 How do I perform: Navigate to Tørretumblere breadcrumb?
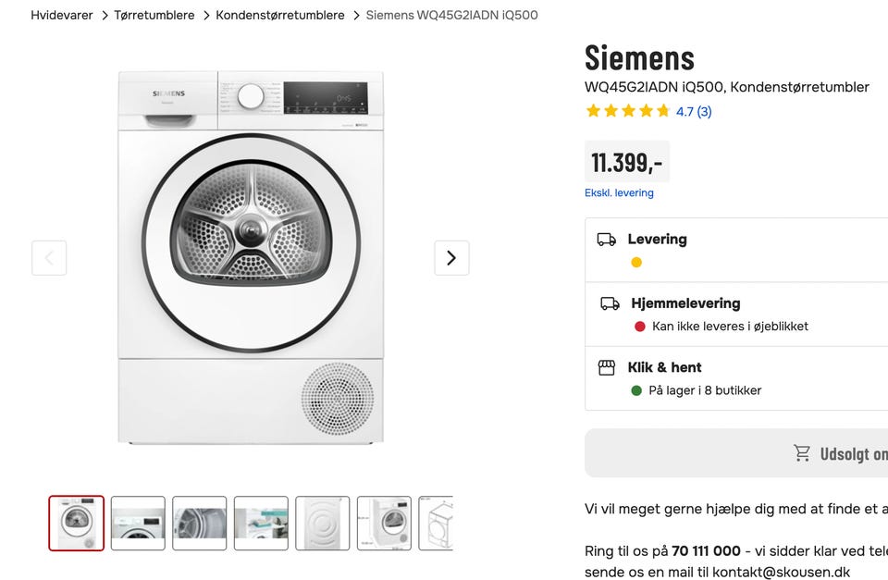point(154,16)
